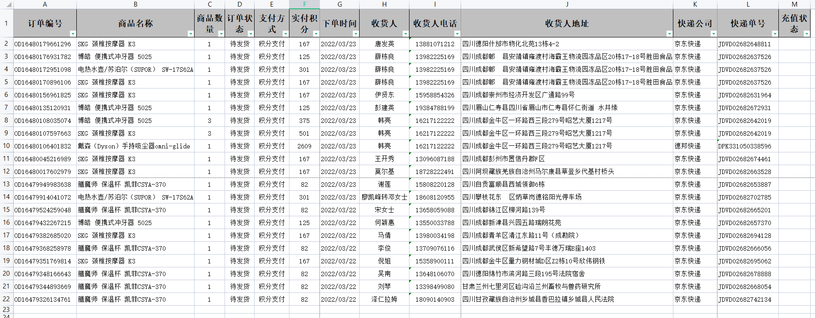This screenshot has height=318, width=815.
Task: Open the filter dropdown for 订单编号
Action: pyautogui.click(x=73, y=33)
